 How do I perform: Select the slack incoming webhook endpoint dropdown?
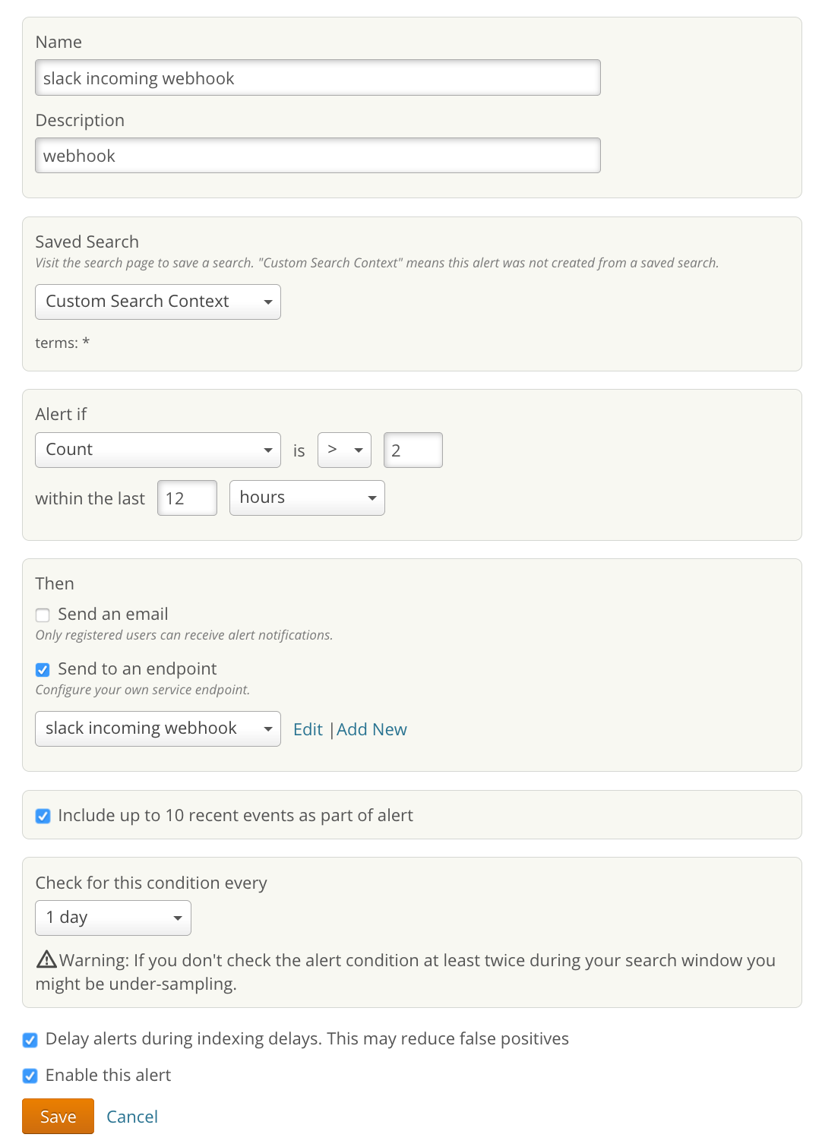(158, 729)
